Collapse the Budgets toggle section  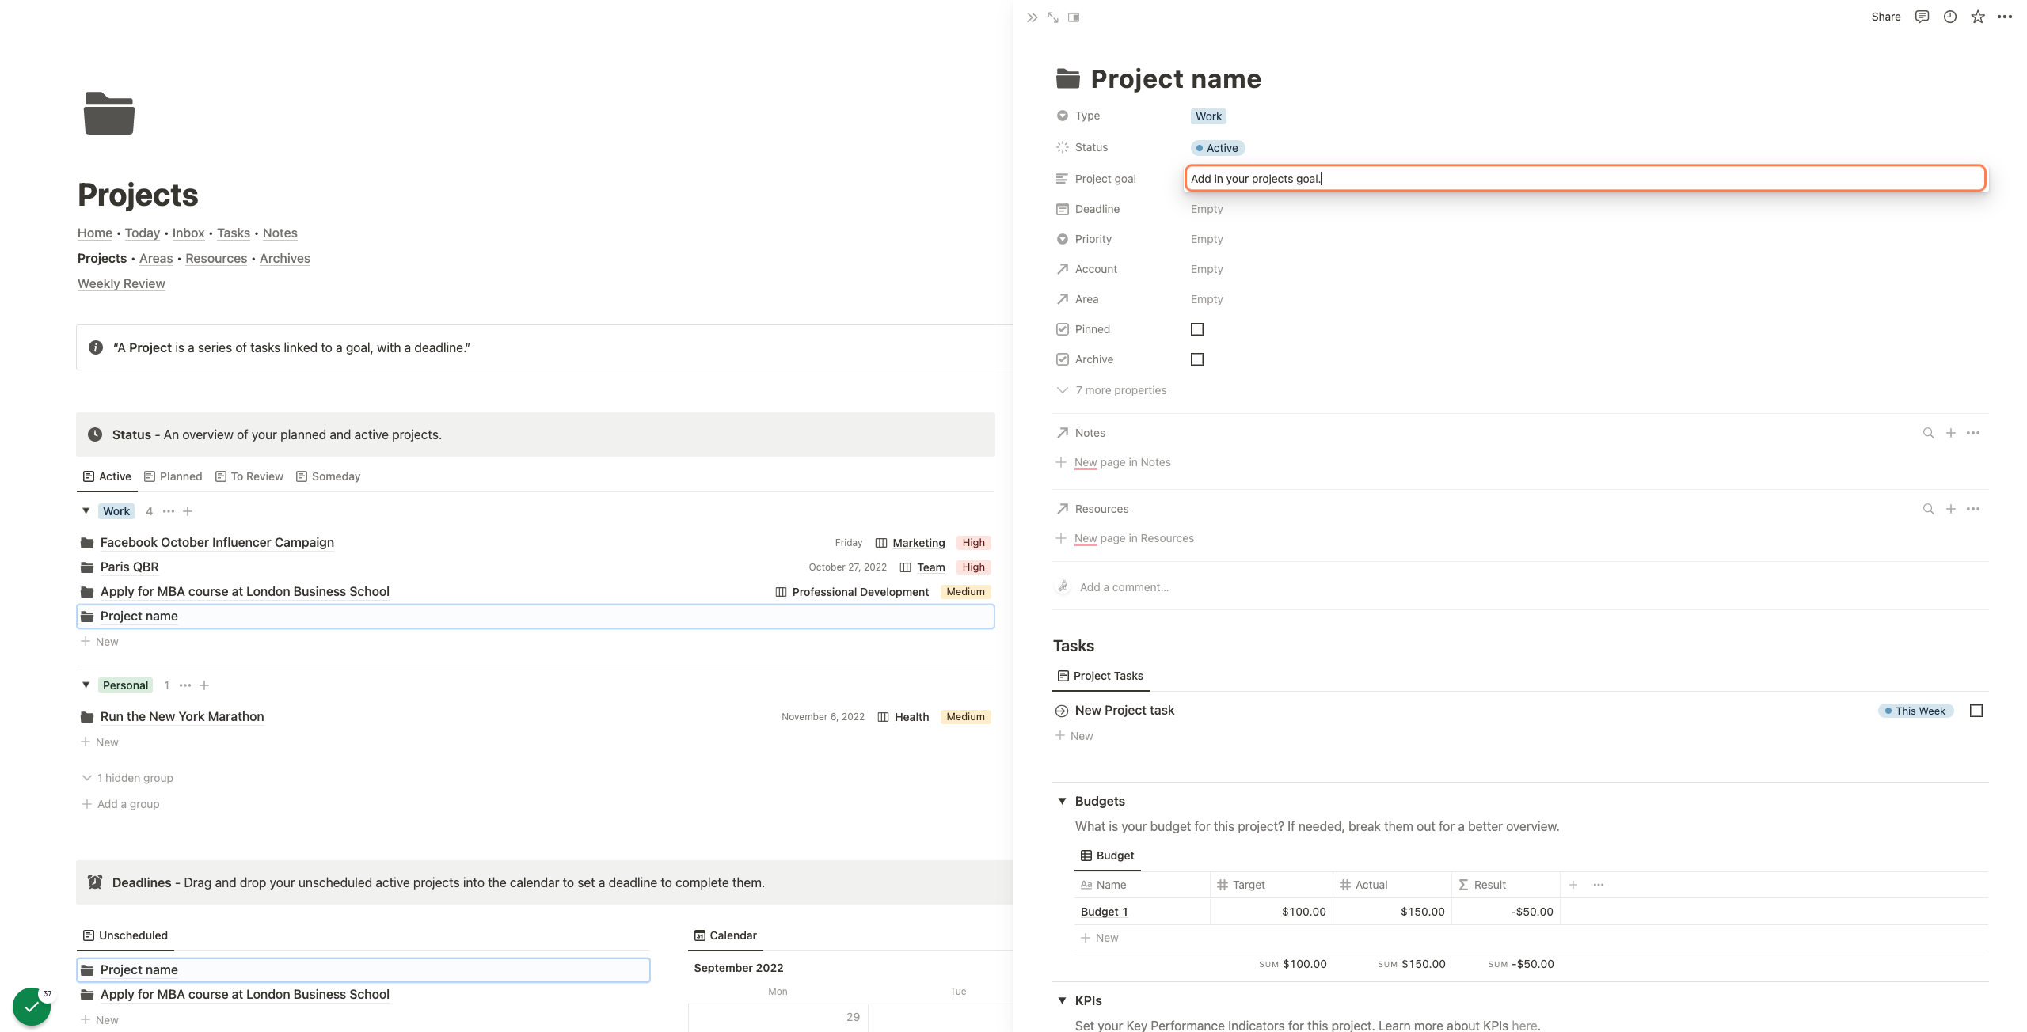click(1063, 801)
